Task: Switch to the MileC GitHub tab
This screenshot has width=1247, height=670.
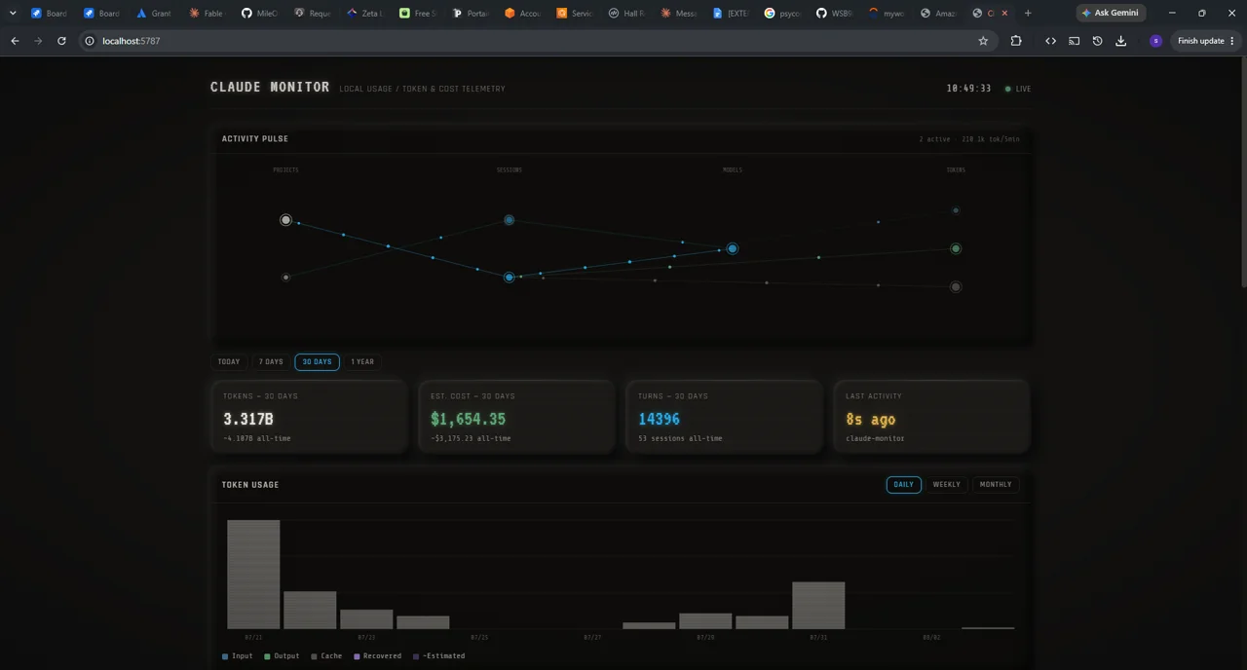Action: pos(258,14)
